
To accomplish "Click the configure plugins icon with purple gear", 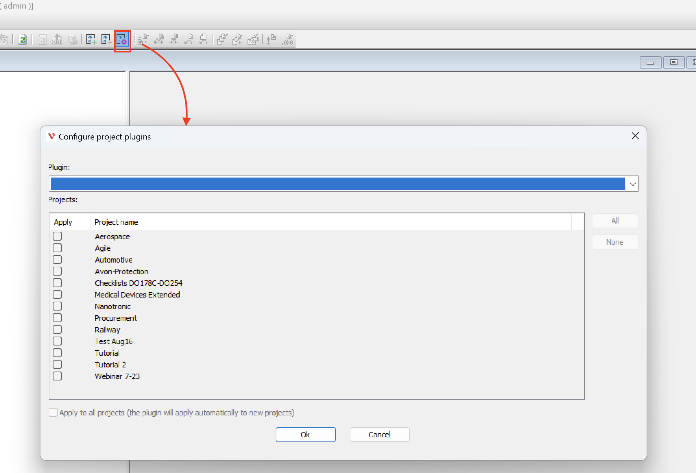I will coord(122,39).
